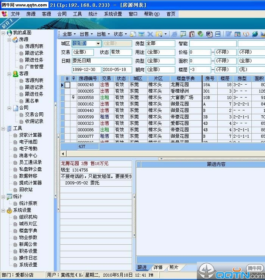Click the colored grid icon
This screenshot has height=280, width=265.
(x=237, y=34)
